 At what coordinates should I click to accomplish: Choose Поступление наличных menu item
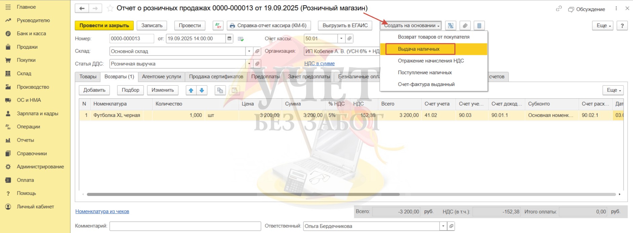pos(434,73)
